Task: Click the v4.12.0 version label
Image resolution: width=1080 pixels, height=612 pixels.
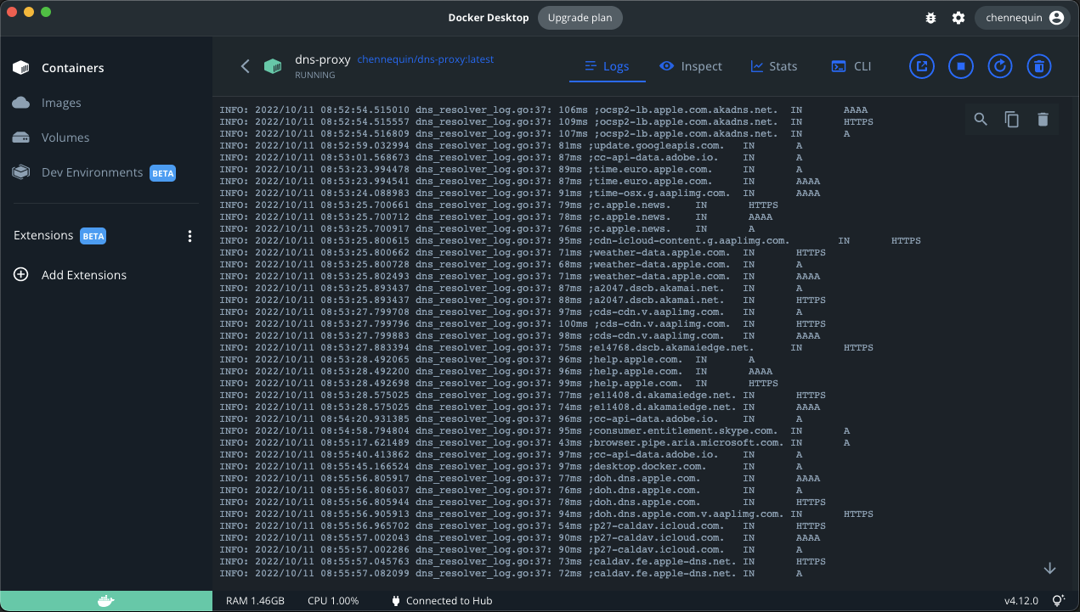Action: (1021, 601)
